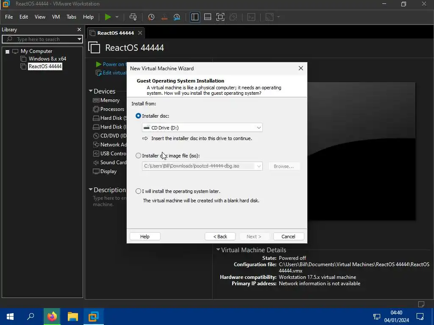Click the network tray icon
The height and width of the screenshot is (325, 434).
point(377,317)
